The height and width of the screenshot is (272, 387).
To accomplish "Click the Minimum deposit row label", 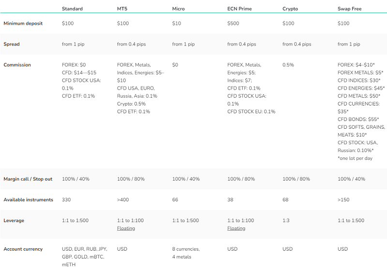I will point(23,23).
